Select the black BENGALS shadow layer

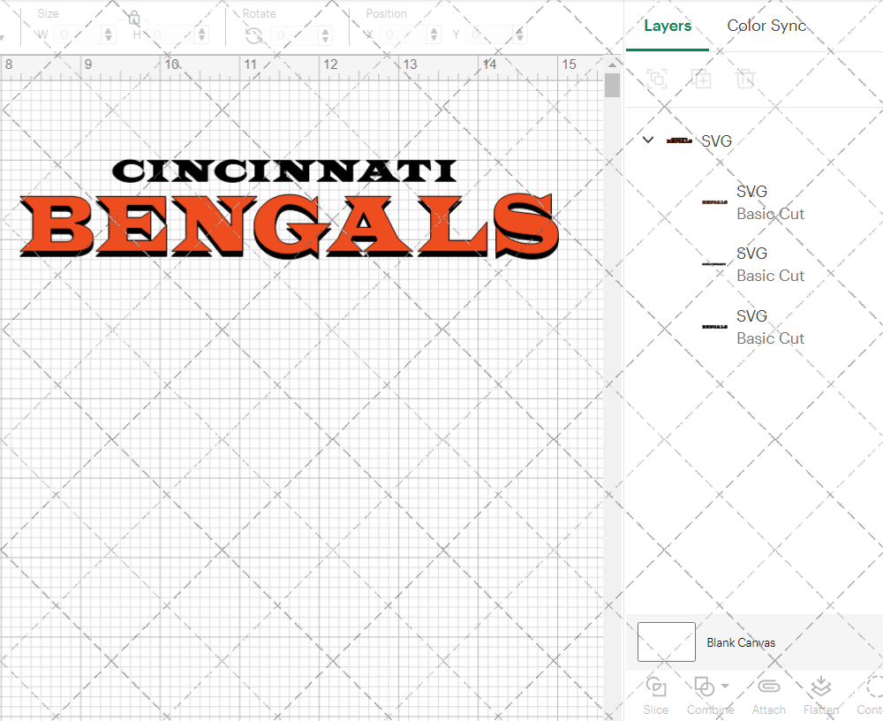click(754, 327)
